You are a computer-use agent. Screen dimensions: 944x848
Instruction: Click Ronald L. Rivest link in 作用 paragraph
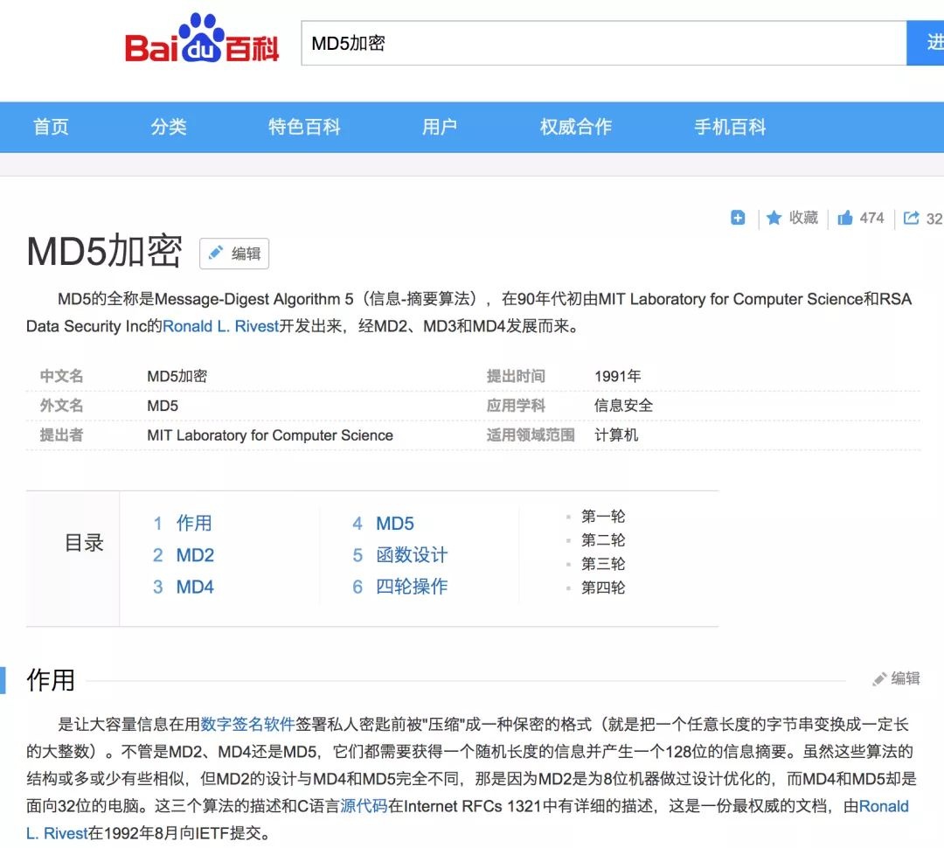(883, 806)
